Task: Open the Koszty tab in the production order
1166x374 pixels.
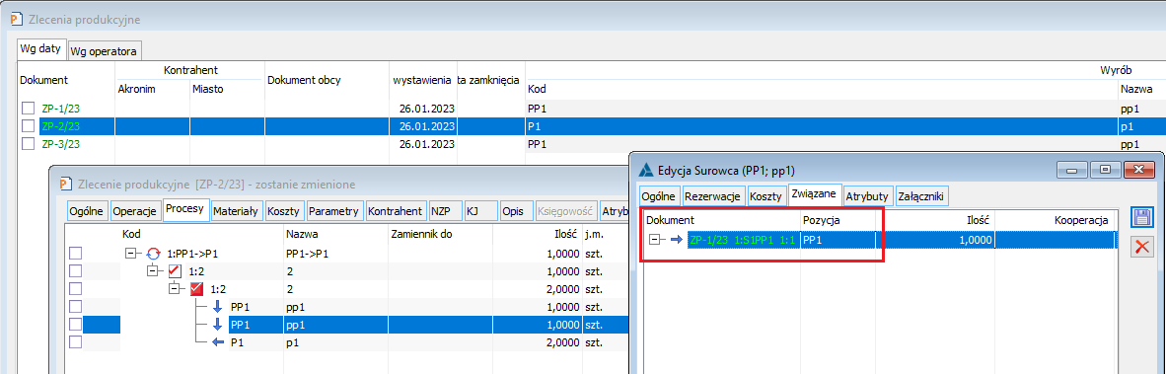Action: pos(283,211)
